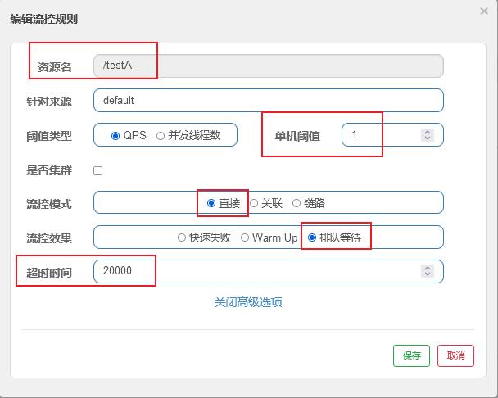The width and height of the screenshot is (498, 398).
Task: Click the 超时时间 input showing 20000
Action: pyautogui.click(x=254, y=271)
